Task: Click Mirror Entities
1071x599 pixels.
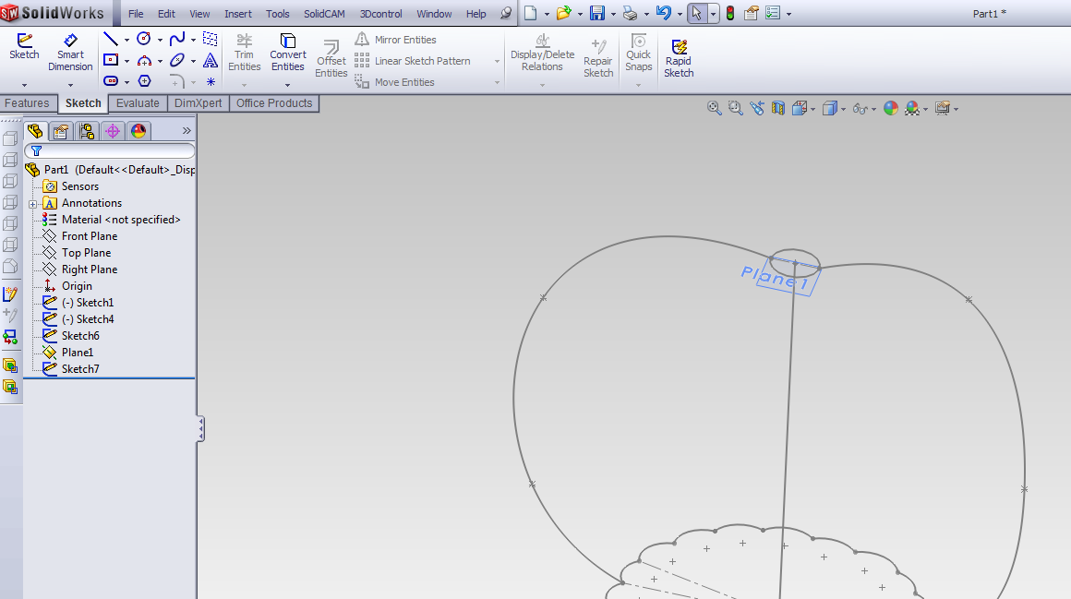Action: [395, 40]
